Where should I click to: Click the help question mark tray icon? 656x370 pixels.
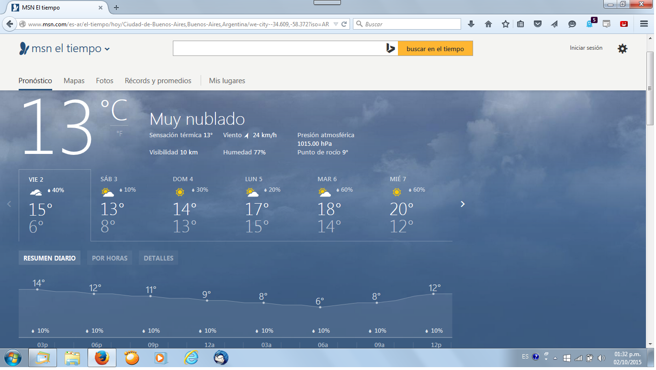535,357
